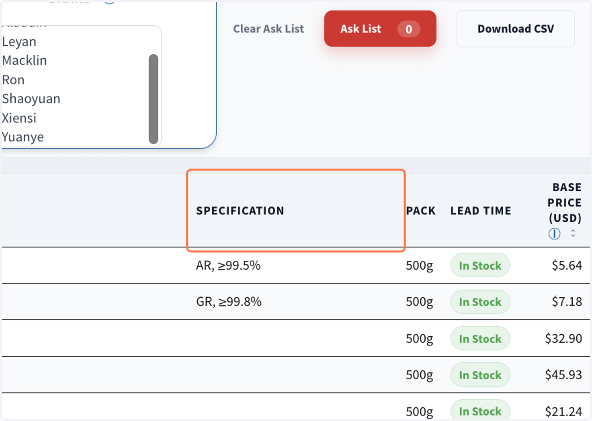Screen dimensions: 592x421
Task: Click the 500g pack in AR row
Action: (419, 266)
